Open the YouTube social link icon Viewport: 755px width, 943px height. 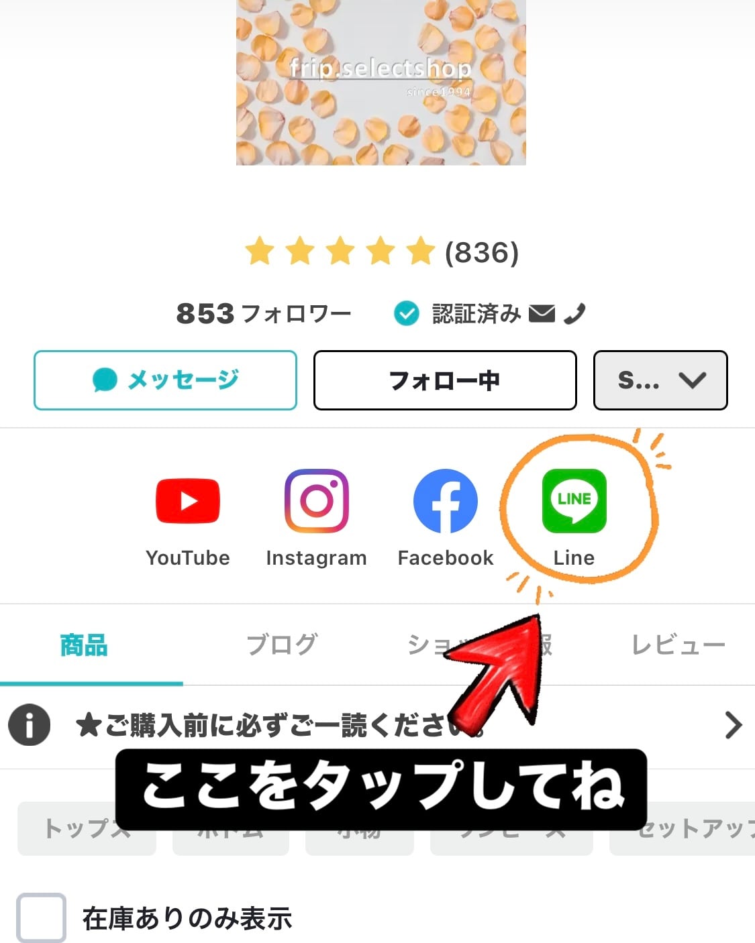click(188, 501)
